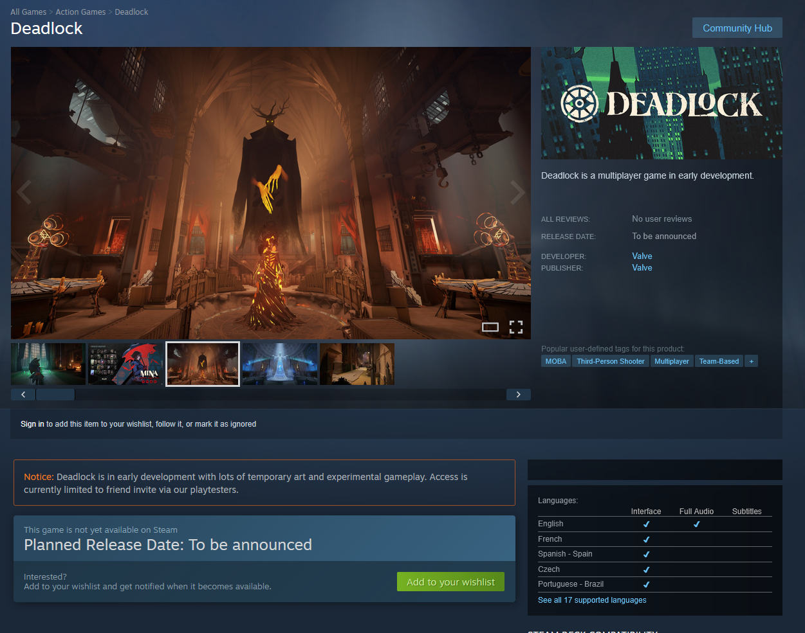
Task: Select the highlighted cathedral thumbnail
Action: pyautogui.click(x=203, y=364)
